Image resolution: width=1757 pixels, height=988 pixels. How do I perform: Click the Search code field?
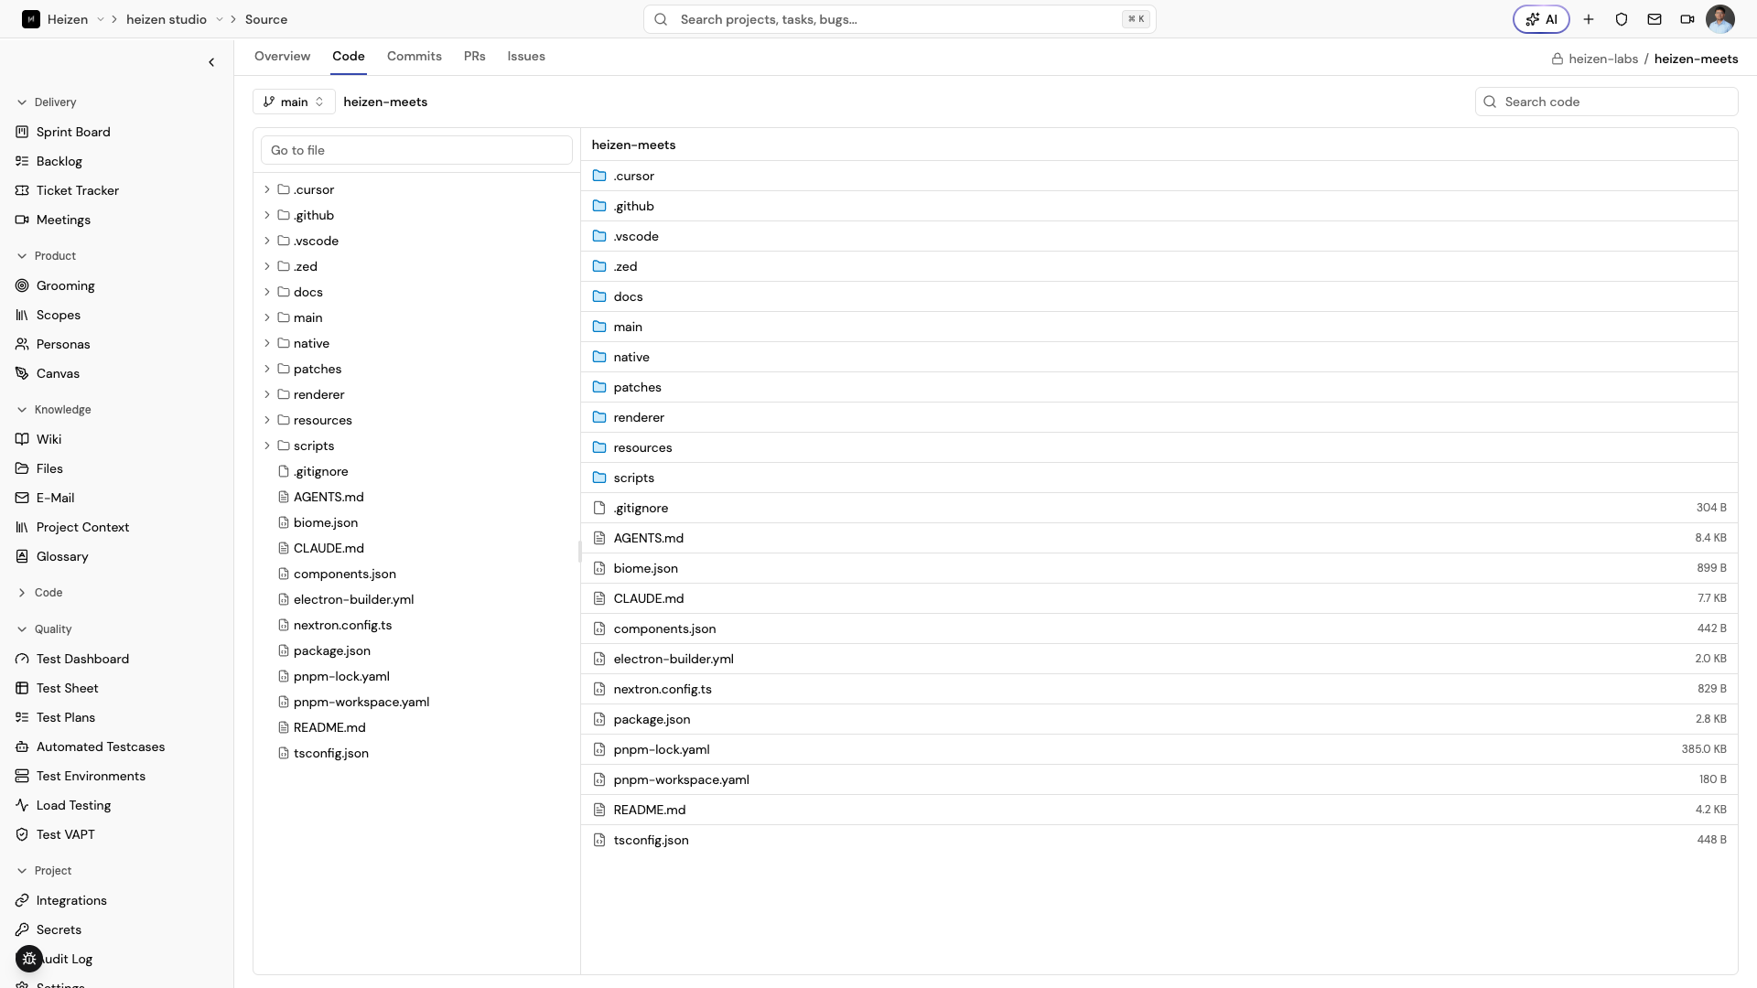[x=1606, y=102]
